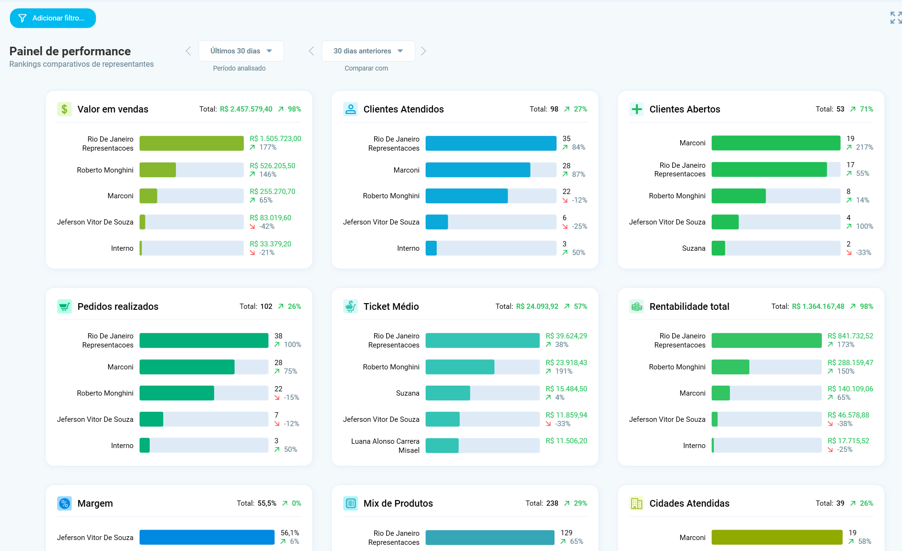Screen dimensions: 902x551
Task: Click down arrow next to -33% in Clientes Abertos
Action: click(x=849, y=253)
